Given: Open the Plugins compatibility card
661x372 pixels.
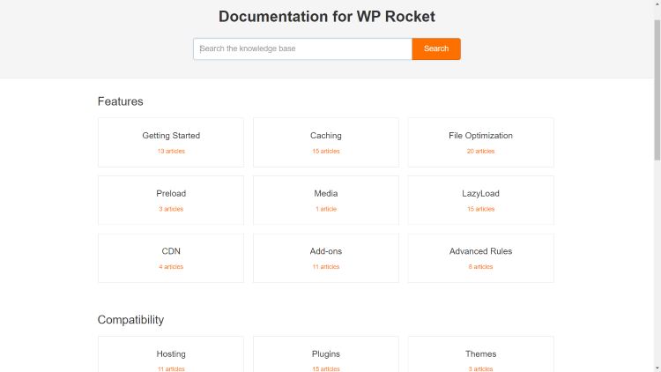Looking at the screenshot, I should (326, 354).
